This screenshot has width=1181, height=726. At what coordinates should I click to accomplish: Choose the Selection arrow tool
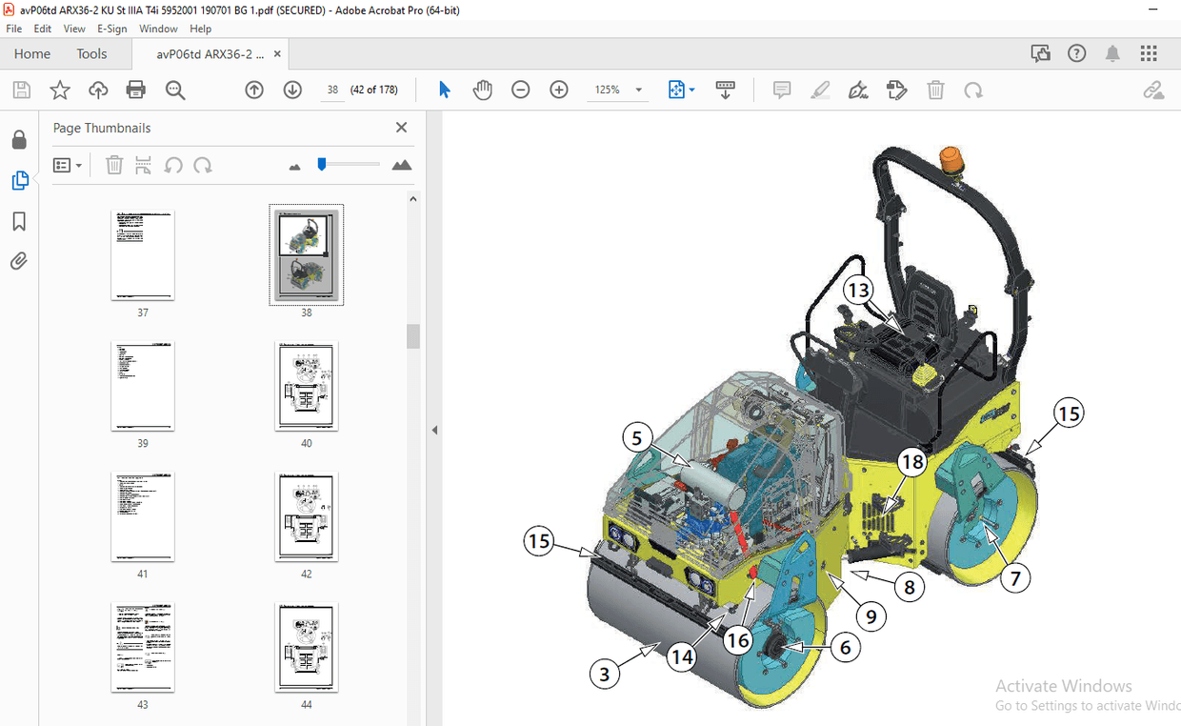pos(445,91)
